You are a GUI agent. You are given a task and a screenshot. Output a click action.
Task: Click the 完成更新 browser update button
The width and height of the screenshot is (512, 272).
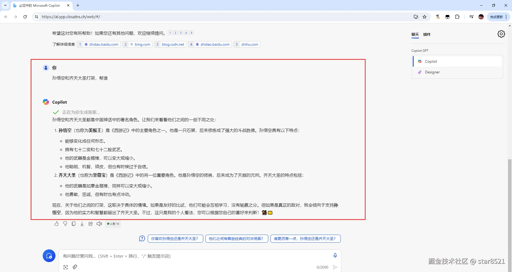pyautogui.click(x=499, y=17)
